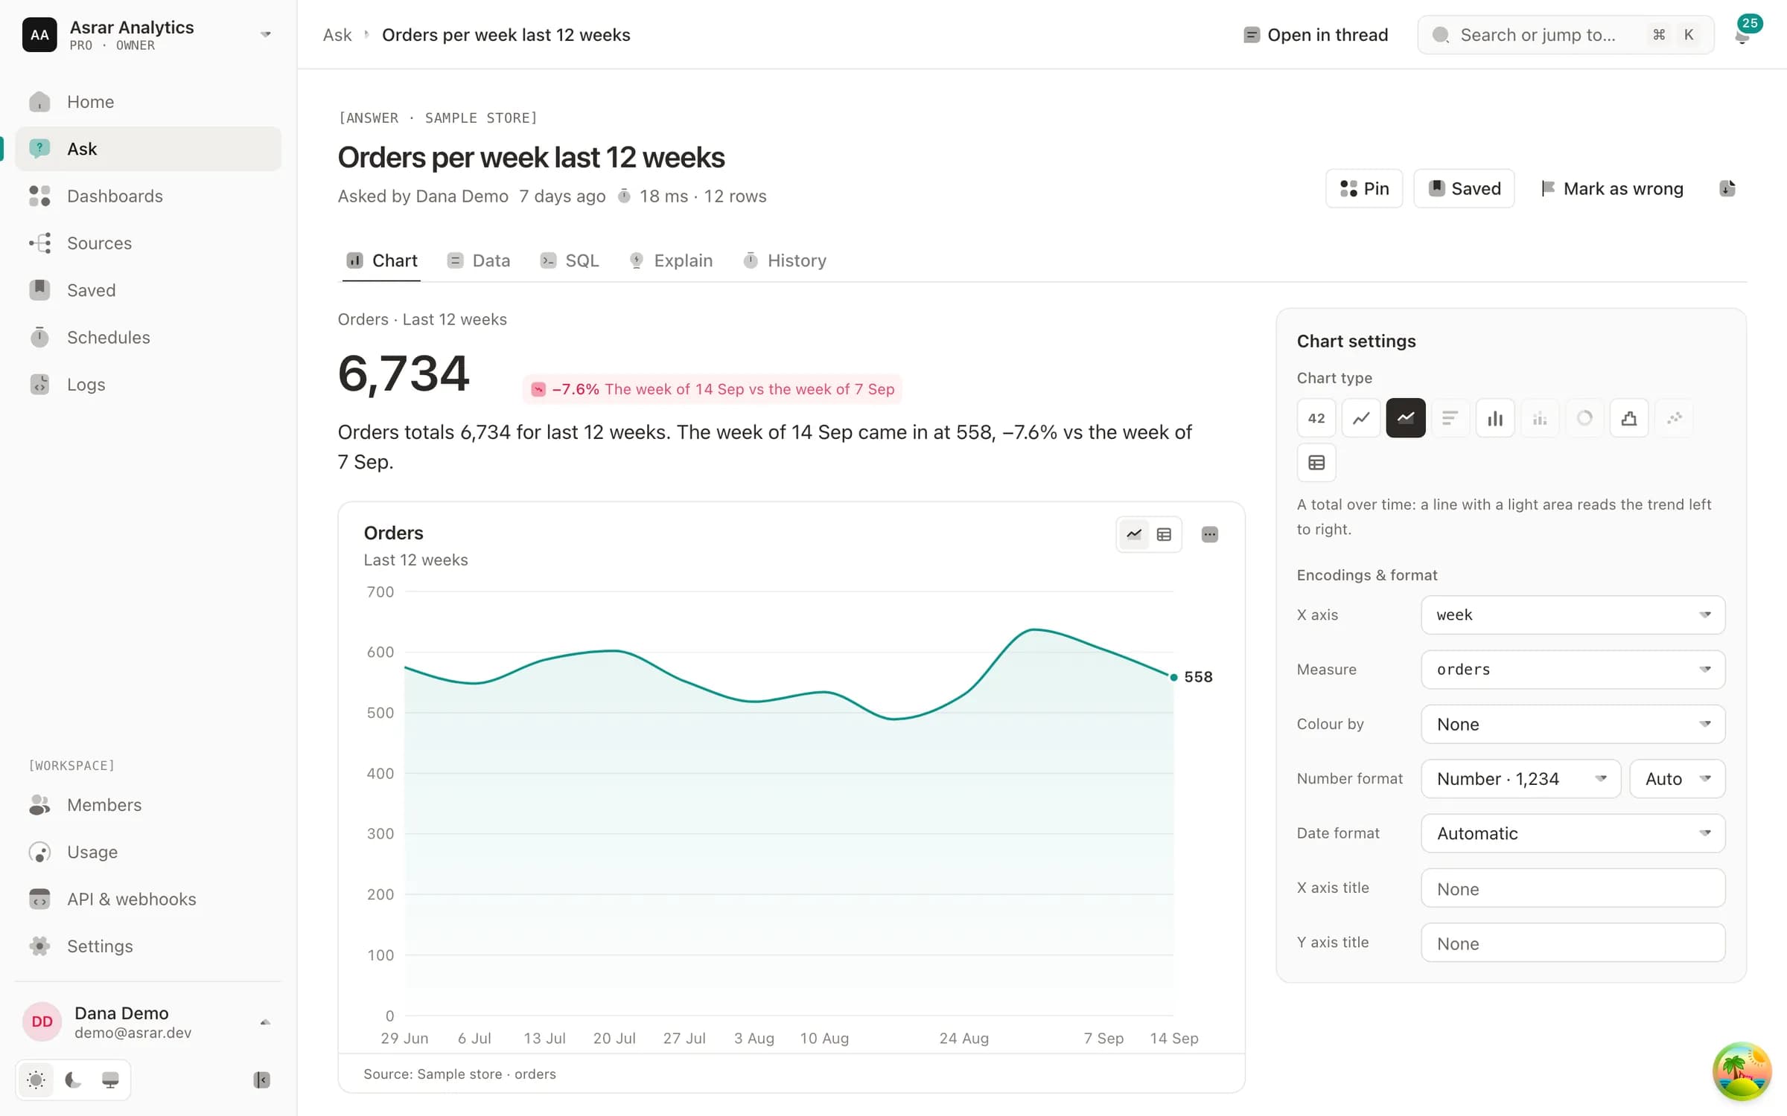Switch to the History tab
Viewport: 1787px width, 1116px height.
tap(785, 260)
